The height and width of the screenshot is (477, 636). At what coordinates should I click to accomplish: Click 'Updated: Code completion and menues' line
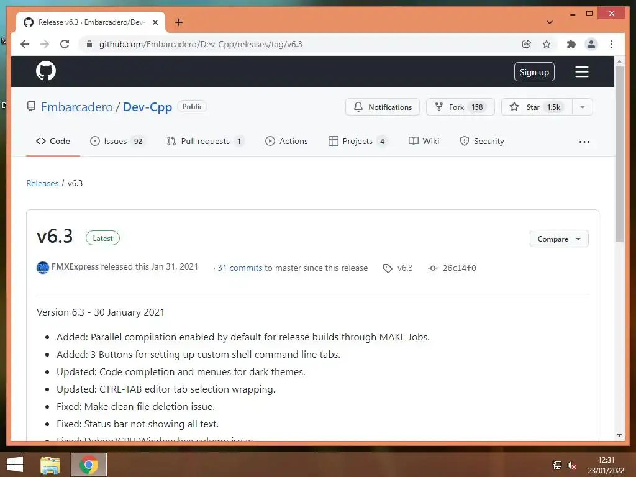tap(181, 372)
